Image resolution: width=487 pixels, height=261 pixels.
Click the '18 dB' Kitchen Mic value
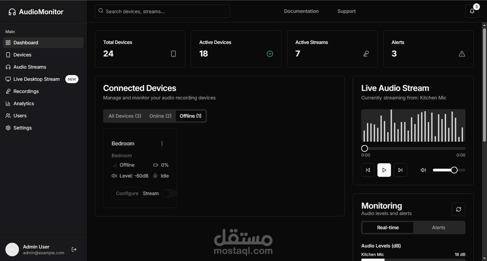pos(460,255)
